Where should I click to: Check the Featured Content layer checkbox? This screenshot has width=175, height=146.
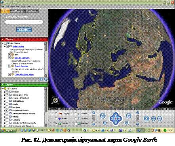[x=7, y=98]
